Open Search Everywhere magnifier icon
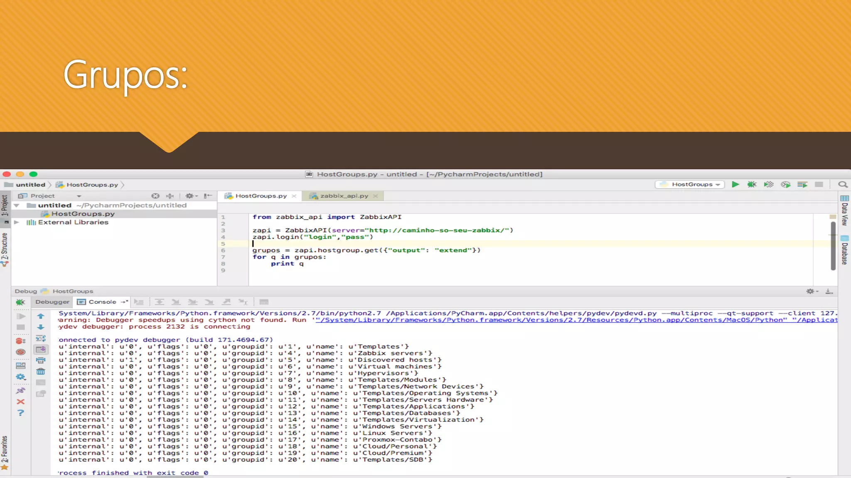The width and height of the screenshot is (851, 478). [842, 185]
